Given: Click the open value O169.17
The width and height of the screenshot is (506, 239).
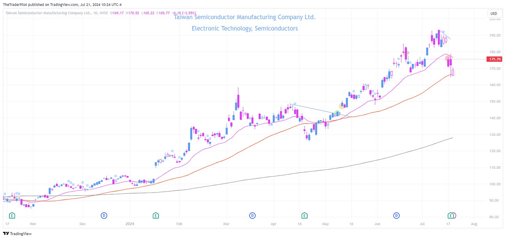Looking at the screenshot, I should coord(117,14).
